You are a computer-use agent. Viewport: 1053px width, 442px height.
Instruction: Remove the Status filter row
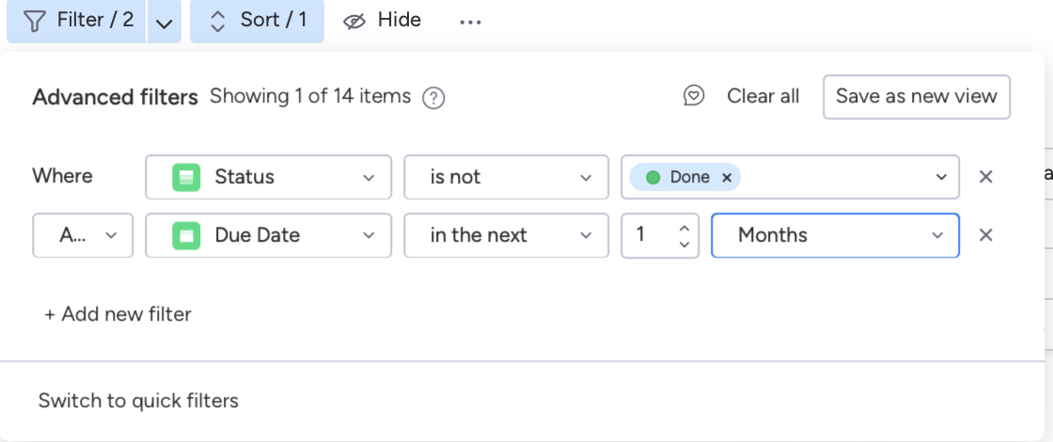click(x=985, y=177)
